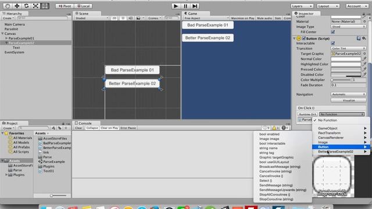Toggle 2D view in Scene

click(114, 18)
